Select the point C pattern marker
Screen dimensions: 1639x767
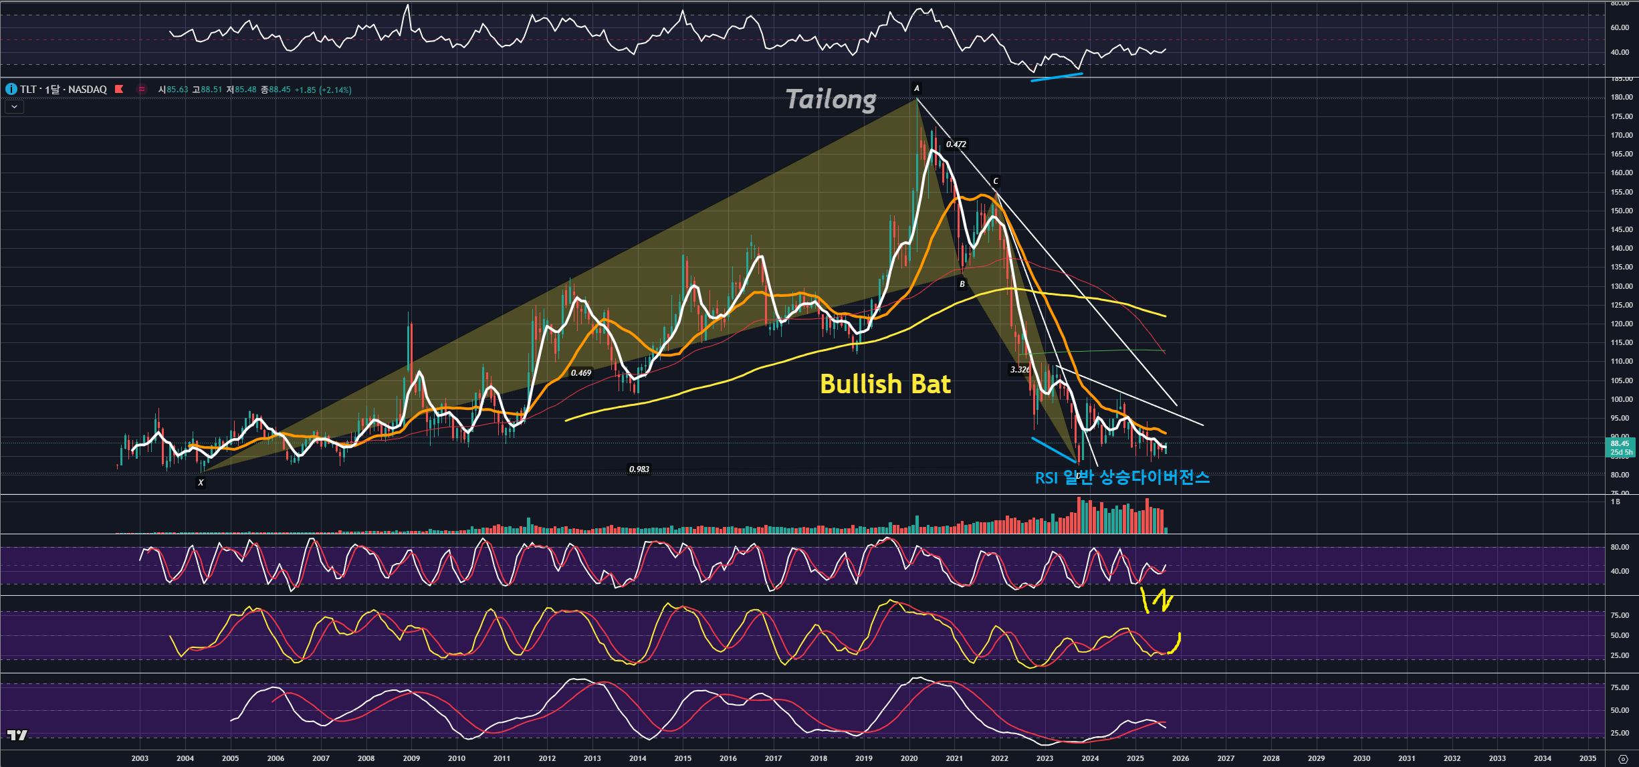pyautogui.click(x=995, y=181)
